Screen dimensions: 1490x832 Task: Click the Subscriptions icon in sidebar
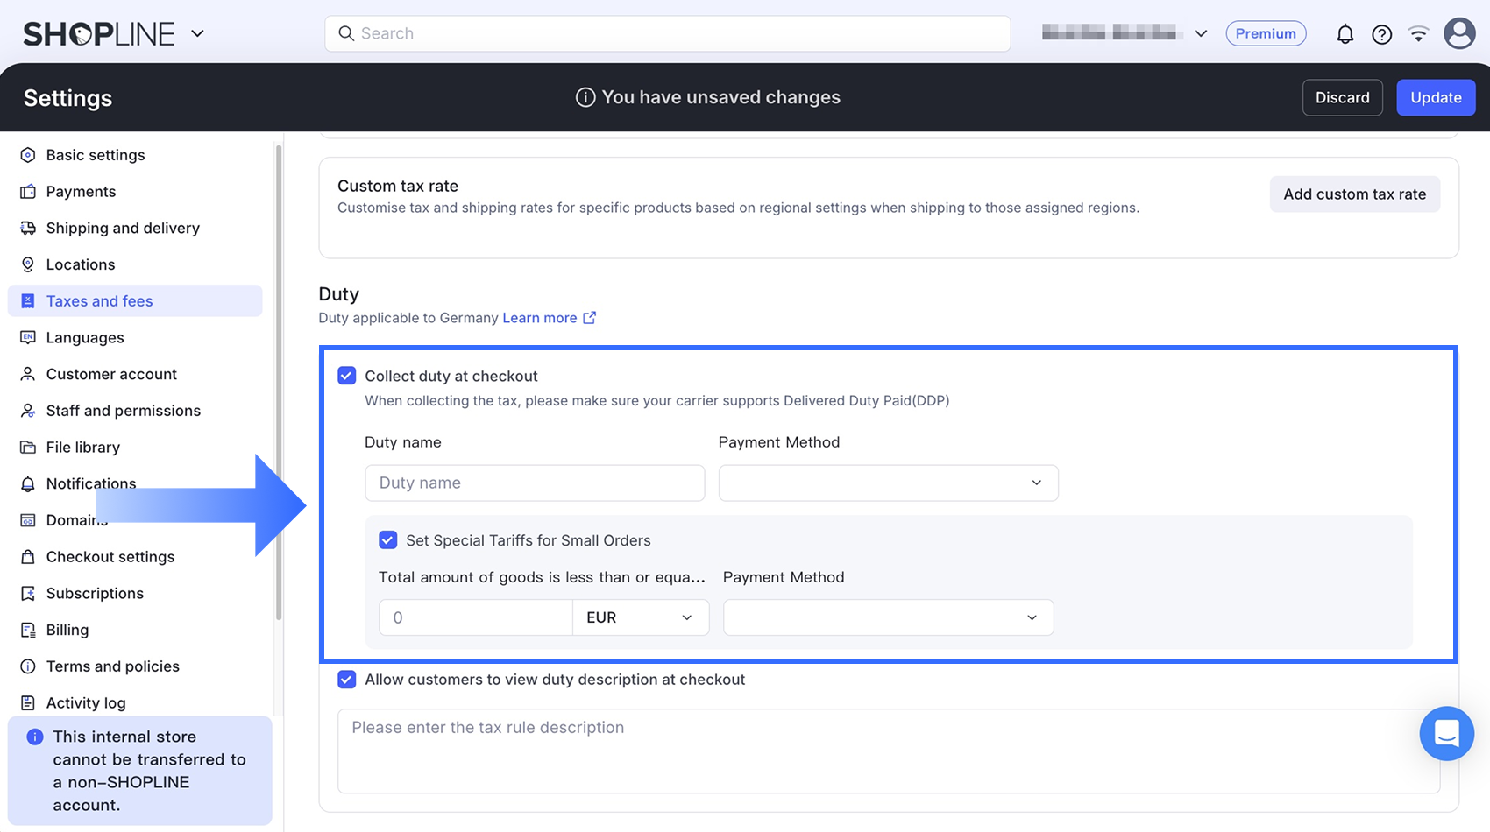28,594
